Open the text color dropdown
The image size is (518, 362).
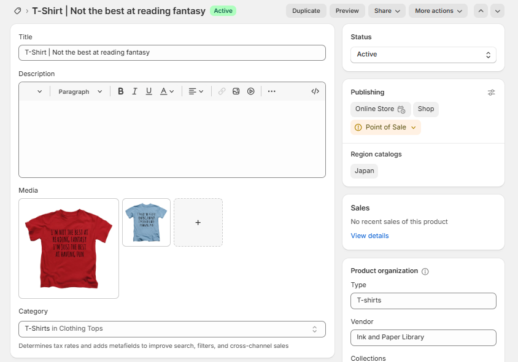click(x=167, y=91)
